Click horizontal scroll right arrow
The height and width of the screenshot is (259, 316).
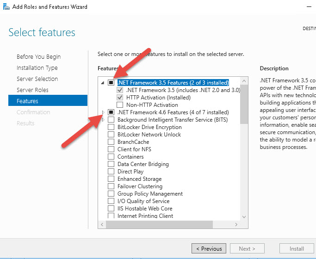[236, 224]
